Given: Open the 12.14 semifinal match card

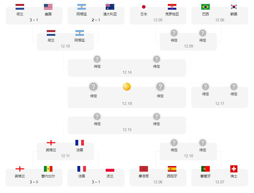Looking at the screenshot, I should coord(127,68).
